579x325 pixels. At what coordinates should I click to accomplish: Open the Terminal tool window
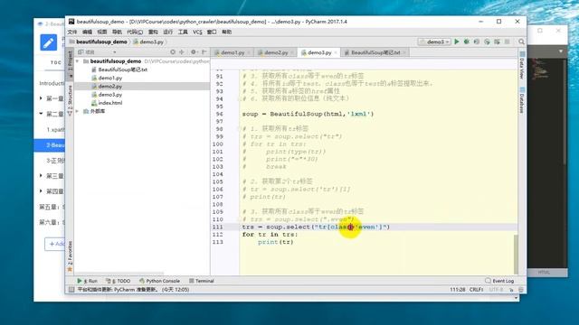click(202, 281)
